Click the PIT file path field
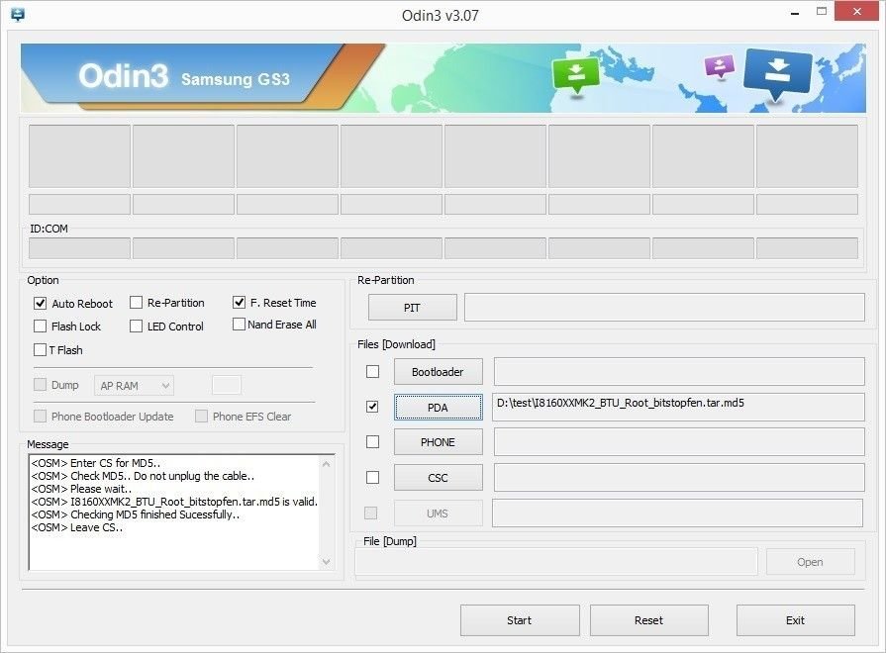886x653 pixels. tap(664, 308)
